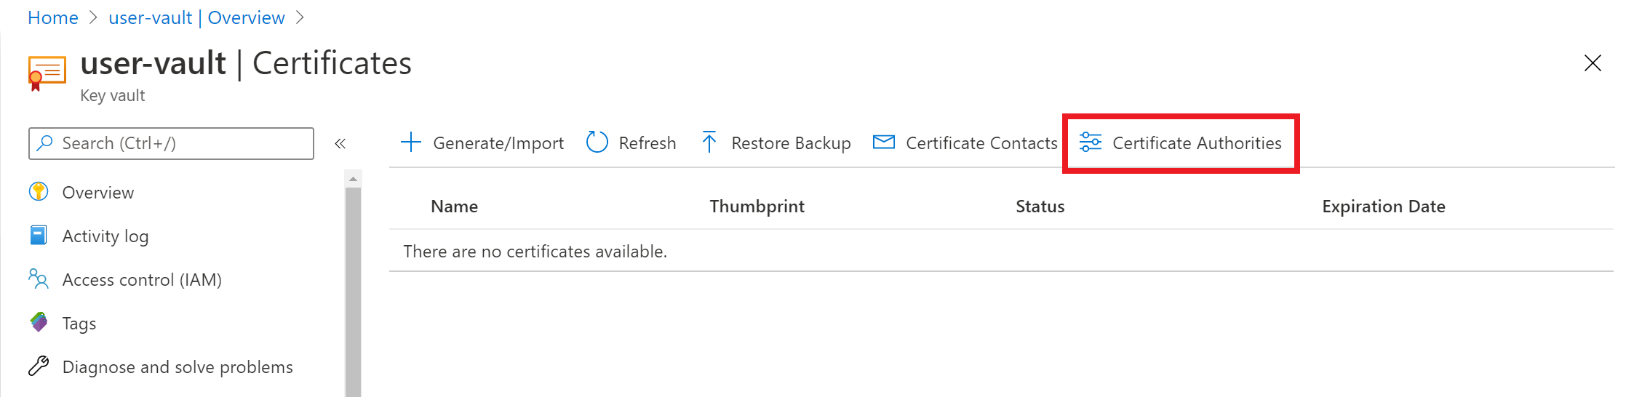The width and height of the screenshot is (1626, 397).
Task: Sort by Name column header
Action: point(454,206)
